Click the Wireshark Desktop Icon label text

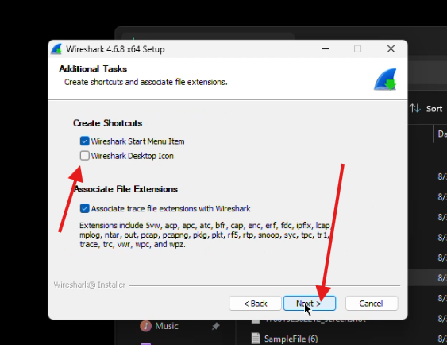tap(133, 156)
